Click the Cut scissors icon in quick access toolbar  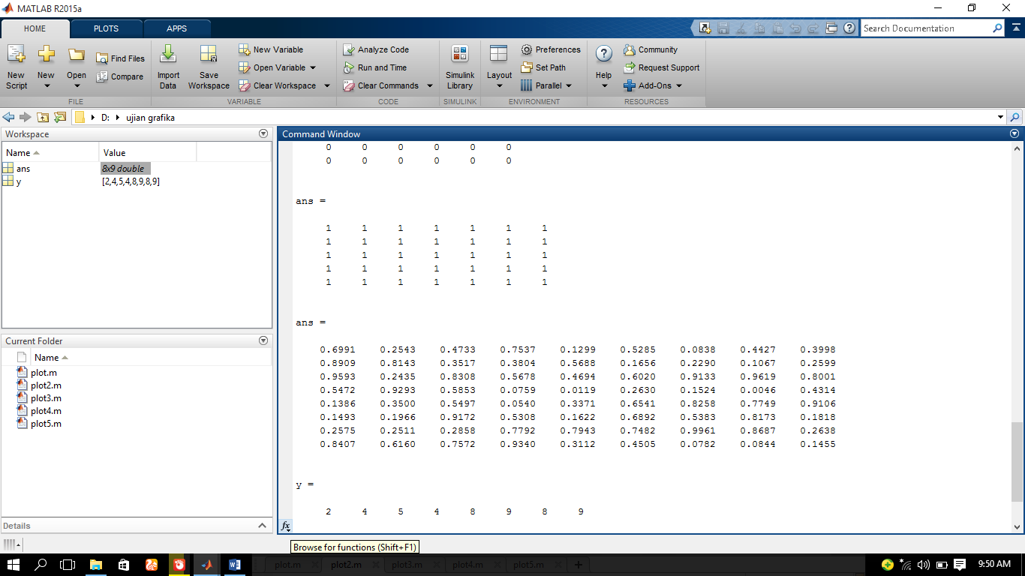741,28
